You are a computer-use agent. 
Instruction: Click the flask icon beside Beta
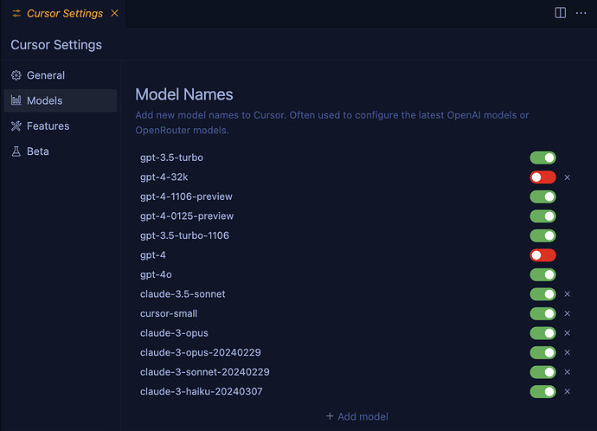point(16,151)
